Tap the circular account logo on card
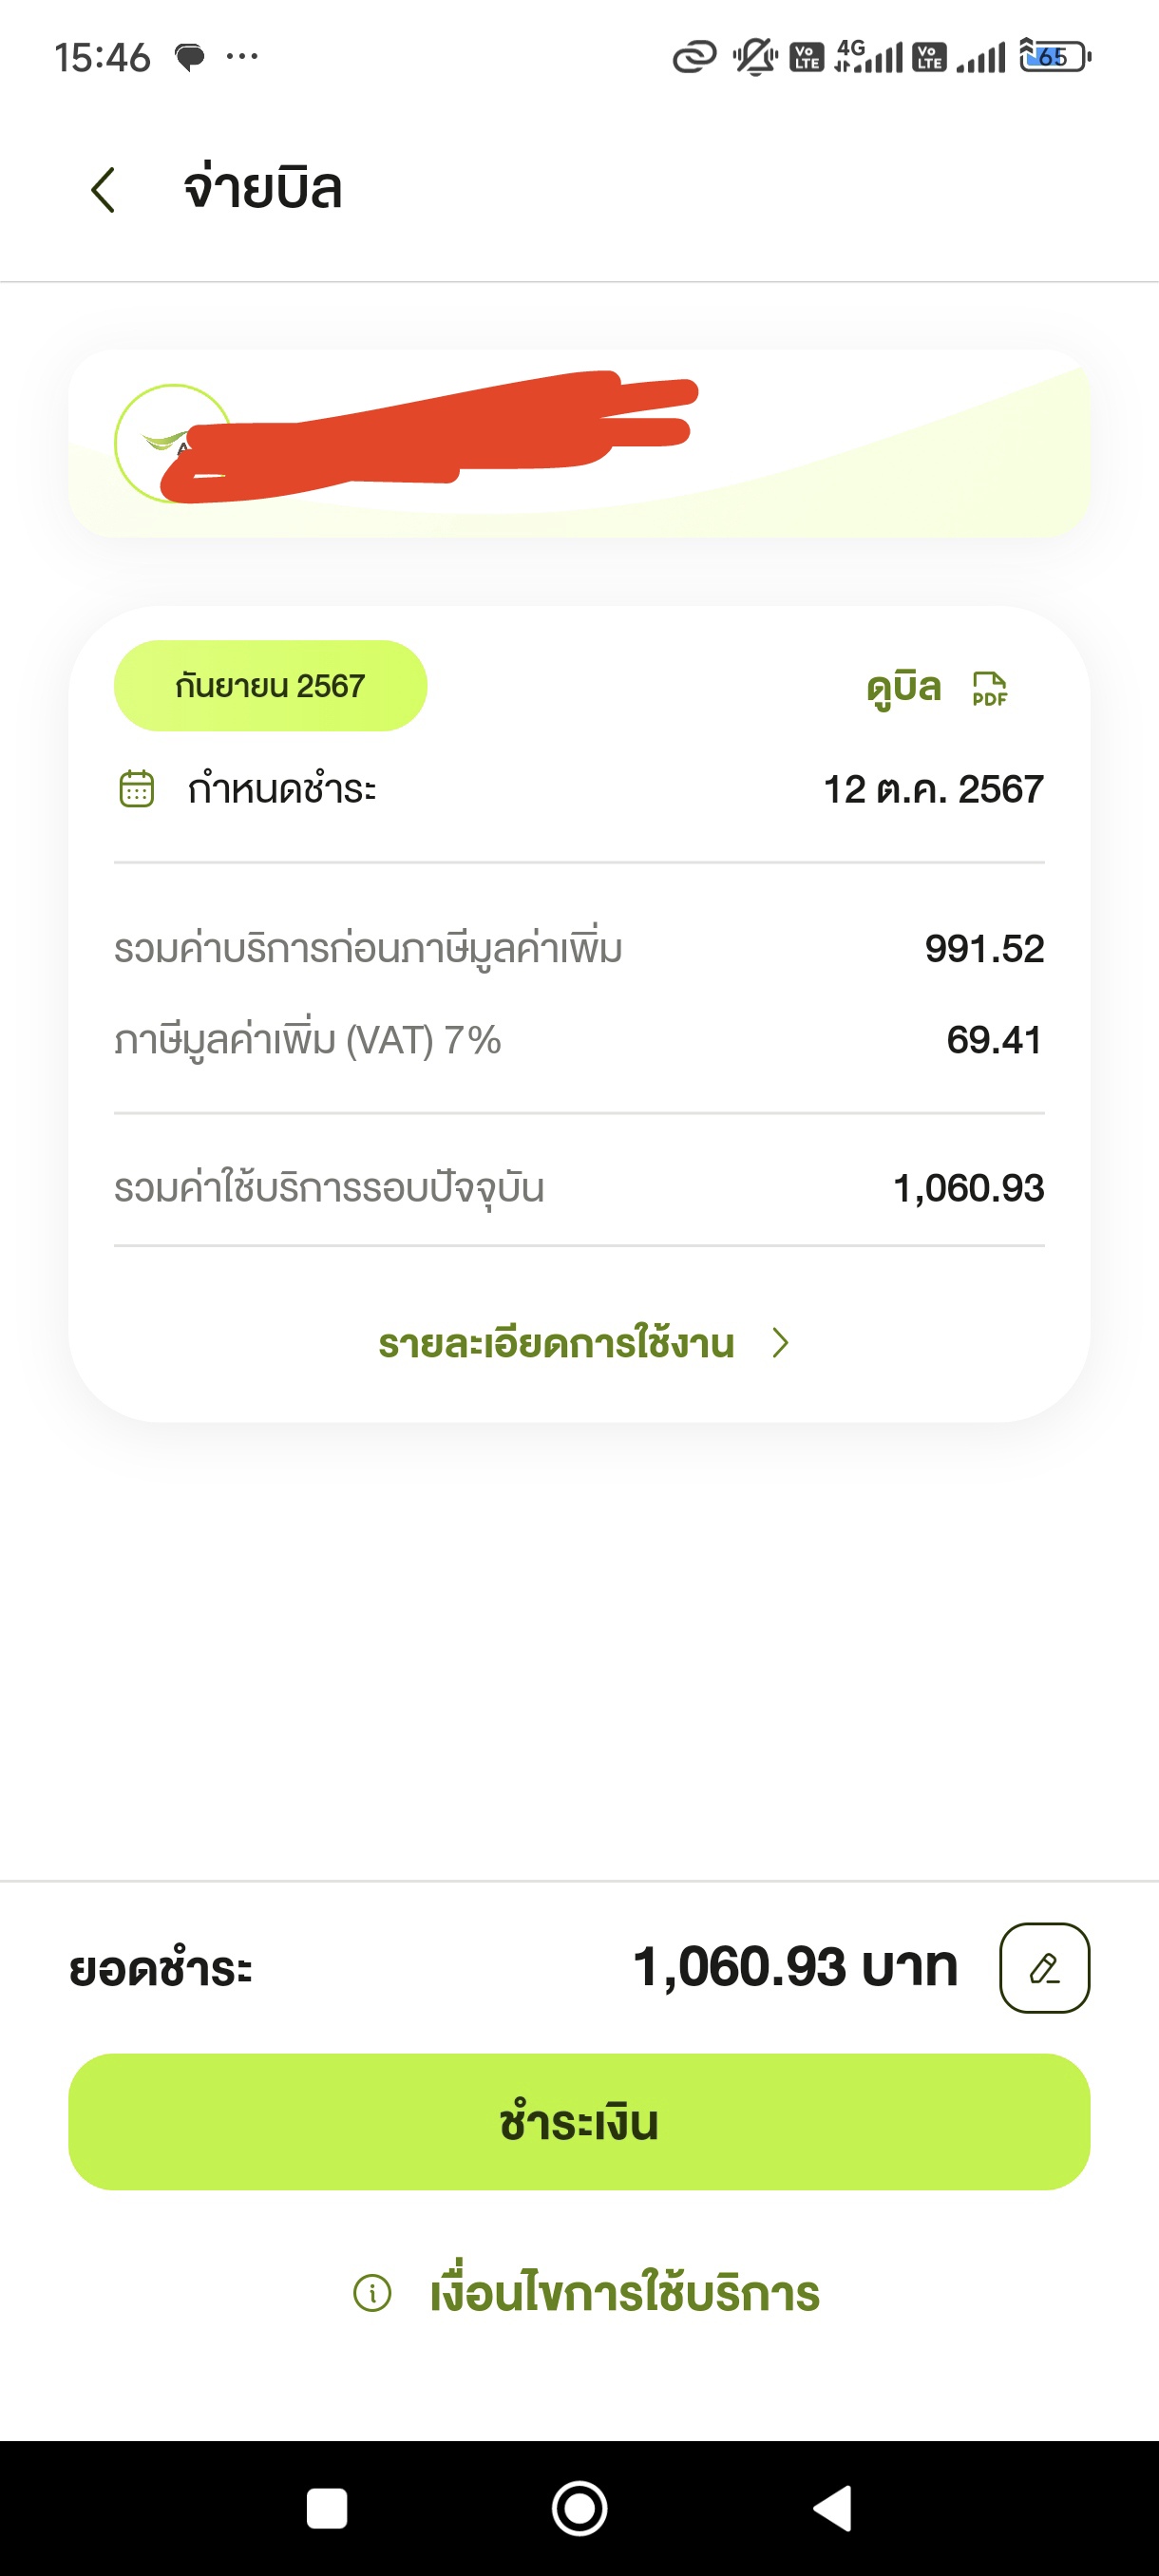1159x2576 pixels. click(x=173, y=443)
